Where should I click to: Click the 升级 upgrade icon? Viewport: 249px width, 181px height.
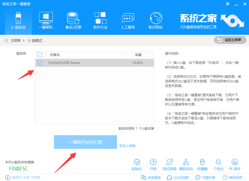point(153,165)
